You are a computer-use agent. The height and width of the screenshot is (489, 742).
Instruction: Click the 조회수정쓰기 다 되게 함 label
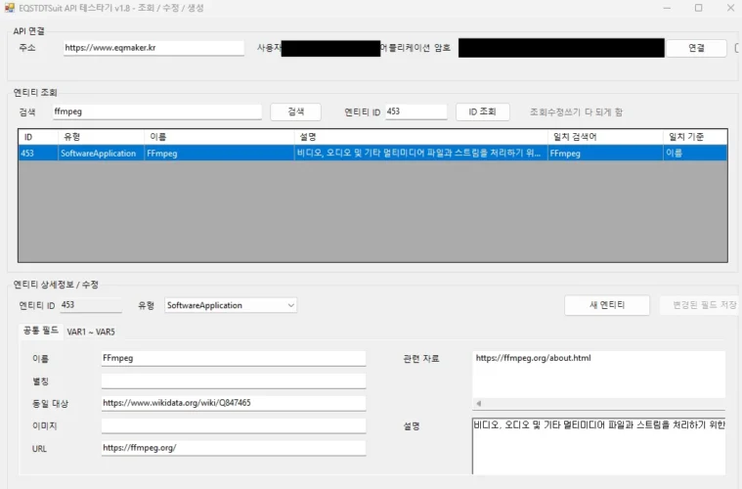click(576, 112)
